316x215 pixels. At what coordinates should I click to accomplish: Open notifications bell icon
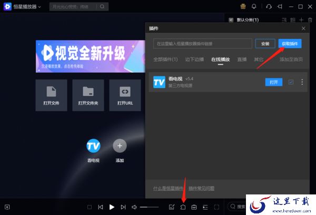click(254, 6)
